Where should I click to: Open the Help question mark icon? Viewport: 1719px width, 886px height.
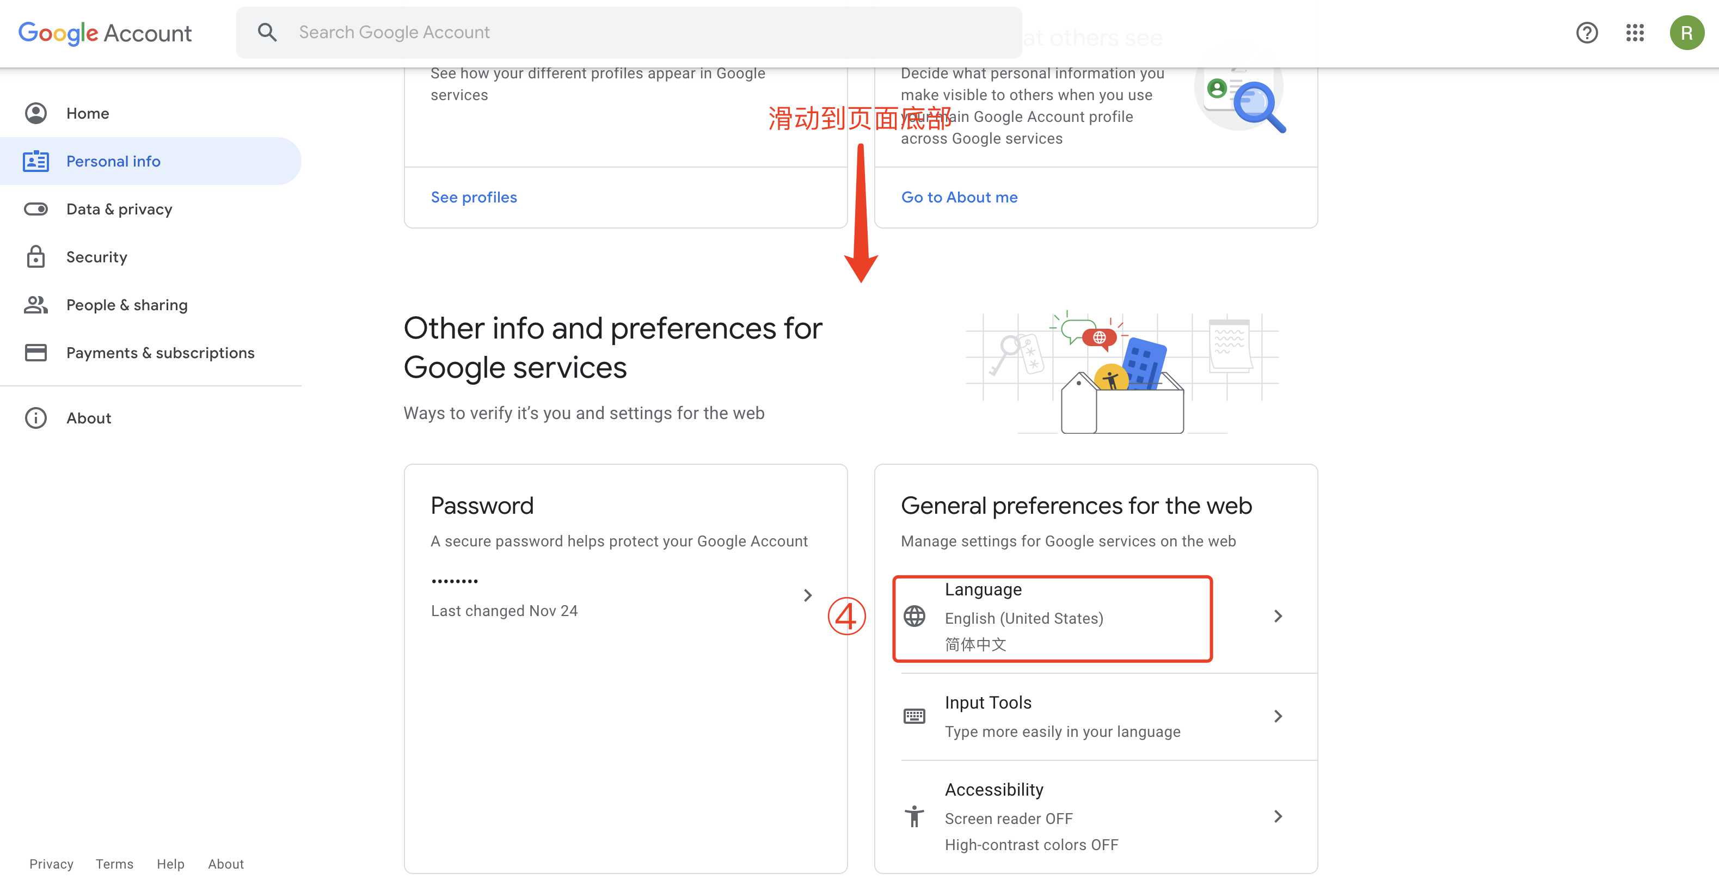point(1586,32)
